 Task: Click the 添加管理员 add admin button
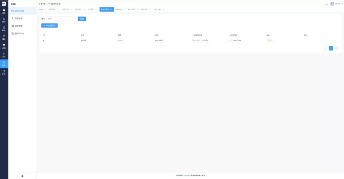49,26
